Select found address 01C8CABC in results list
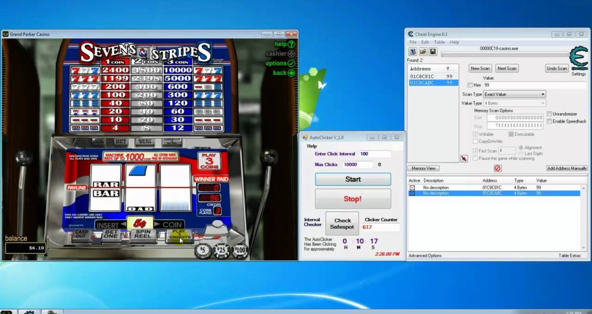This screenshot has height=314, width=592. point(433,83)
